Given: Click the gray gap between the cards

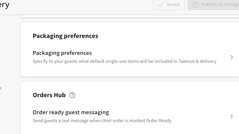Looking at the screenshot, I should (130, 79).
